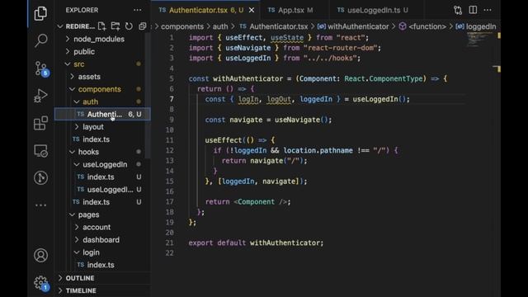Collapse the src folder
The height and width of the screenshot is (297, 528).
pyautogui.click(x=79, y=64)
